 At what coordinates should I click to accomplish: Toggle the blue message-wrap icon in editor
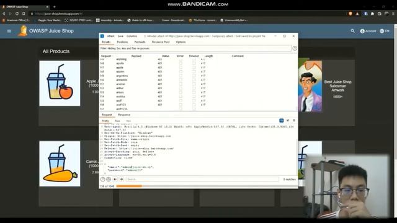(x=281, y=121)
